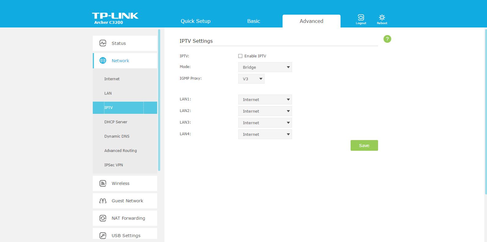Collapse the Network menu section
The width and height of the screenshot is (487, 242).
coord(125,61)
